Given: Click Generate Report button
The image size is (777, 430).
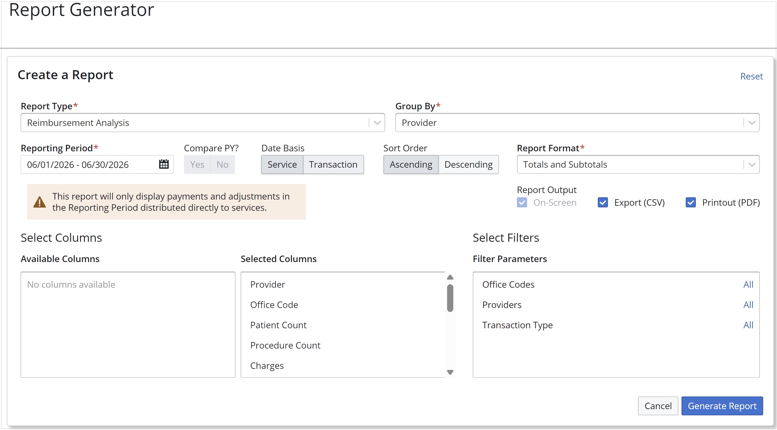Looking at the screenshot, I should click(x=722, y=406).
